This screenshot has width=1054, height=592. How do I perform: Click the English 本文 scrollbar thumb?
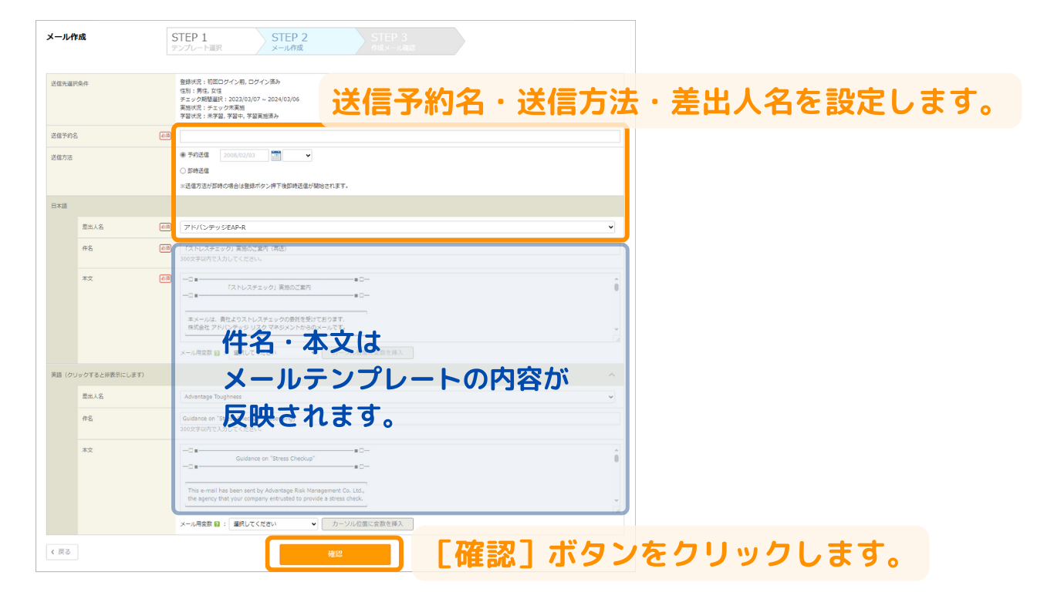(617, 458)
